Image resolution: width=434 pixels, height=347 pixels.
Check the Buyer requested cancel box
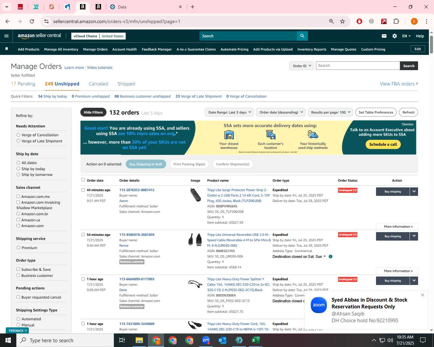18,297
